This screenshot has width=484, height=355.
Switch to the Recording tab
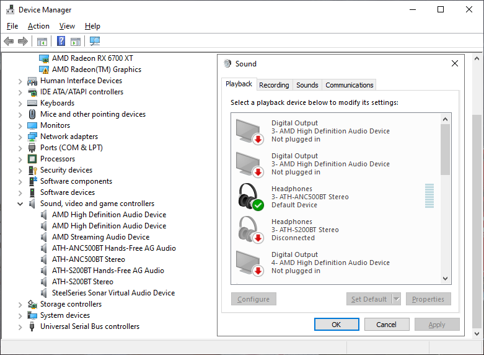tap(274, 85)
